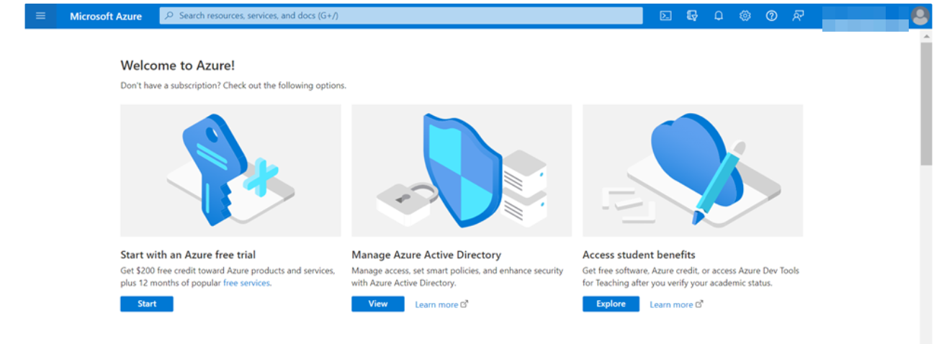Image resolution: width=939 pixels, height=344 pixels.
Task: Click the shield illustration for Active Directory
Action: [x=461, y=171]
